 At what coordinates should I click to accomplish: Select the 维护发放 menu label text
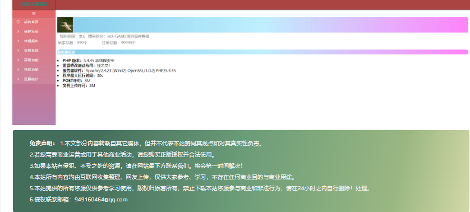click(x=31, y=31)
